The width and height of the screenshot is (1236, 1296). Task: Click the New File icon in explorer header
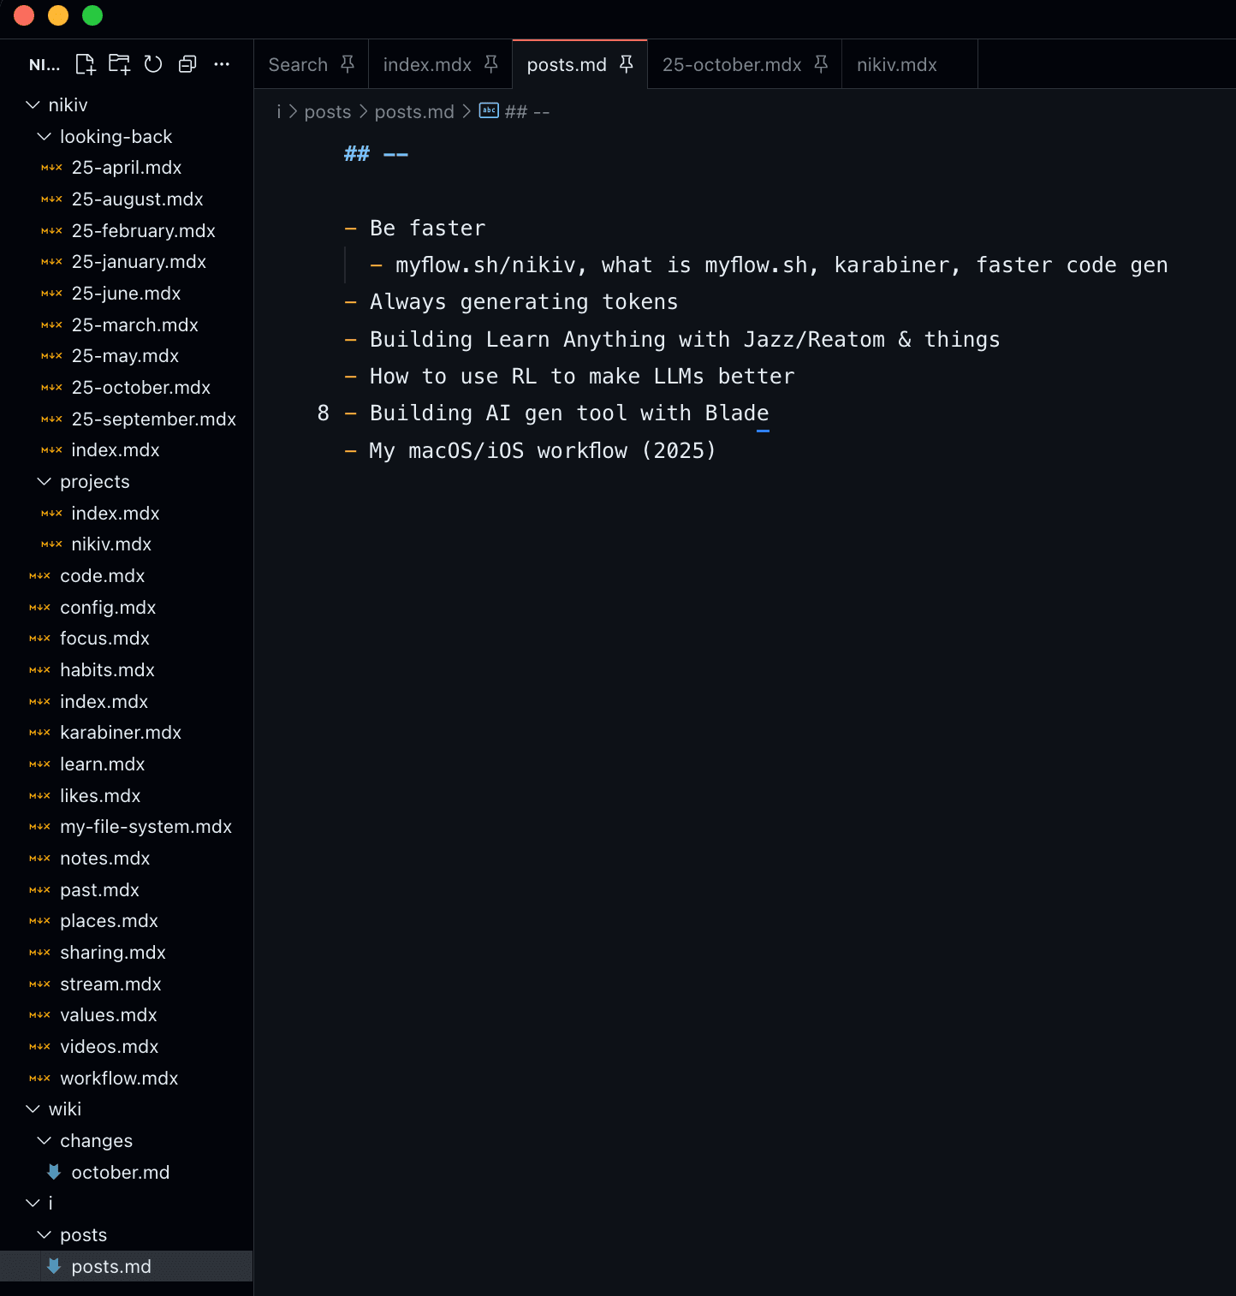pyautogui.click(x=85, y=64)
